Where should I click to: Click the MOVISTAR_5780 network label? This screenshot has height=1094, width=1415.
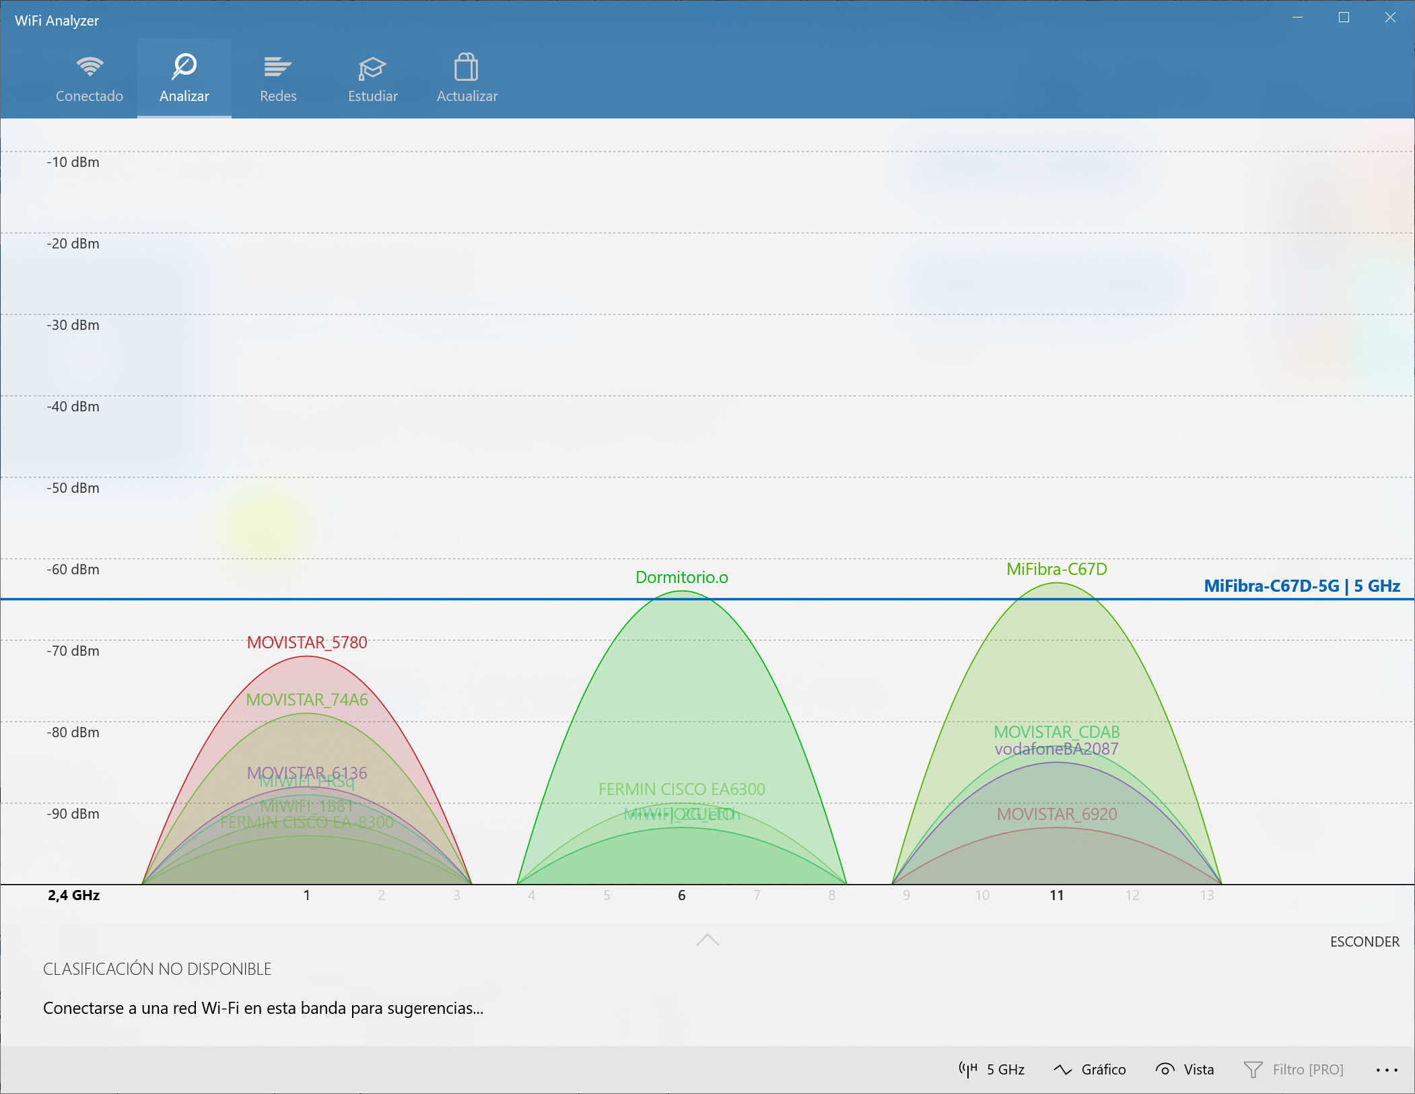307,642
